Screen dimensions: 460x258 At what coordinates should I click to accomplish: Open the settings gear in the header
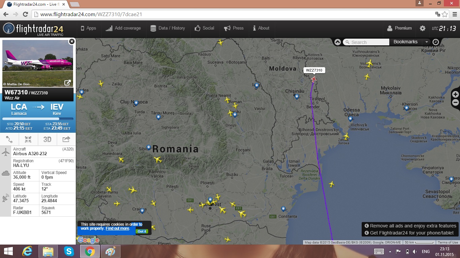[x=423, y=29]
